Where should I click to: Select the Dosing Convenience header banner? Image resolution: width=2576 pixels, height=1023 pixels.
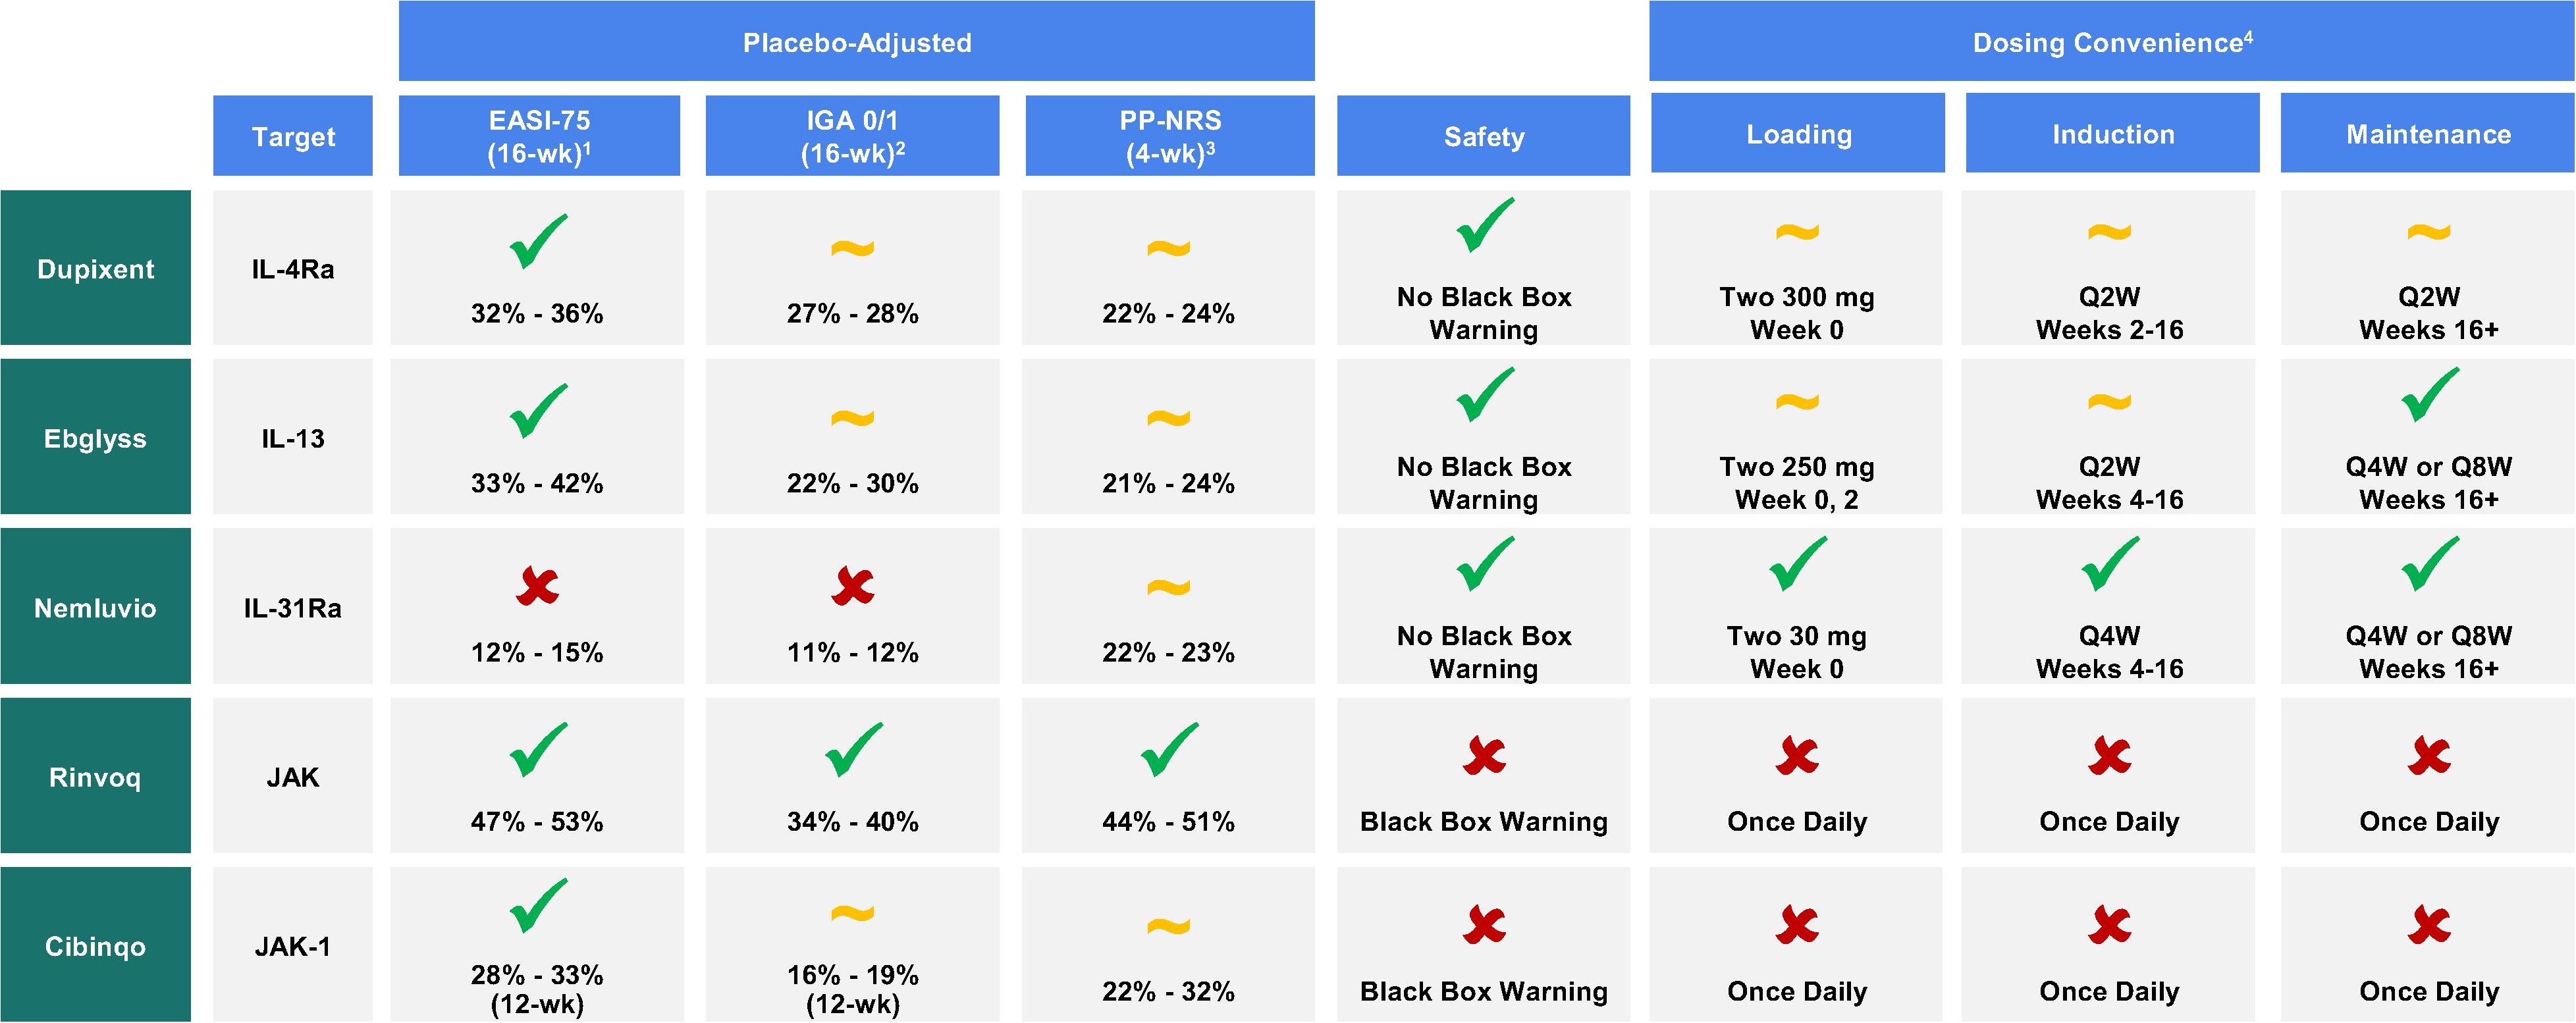tap(2112, 41)
